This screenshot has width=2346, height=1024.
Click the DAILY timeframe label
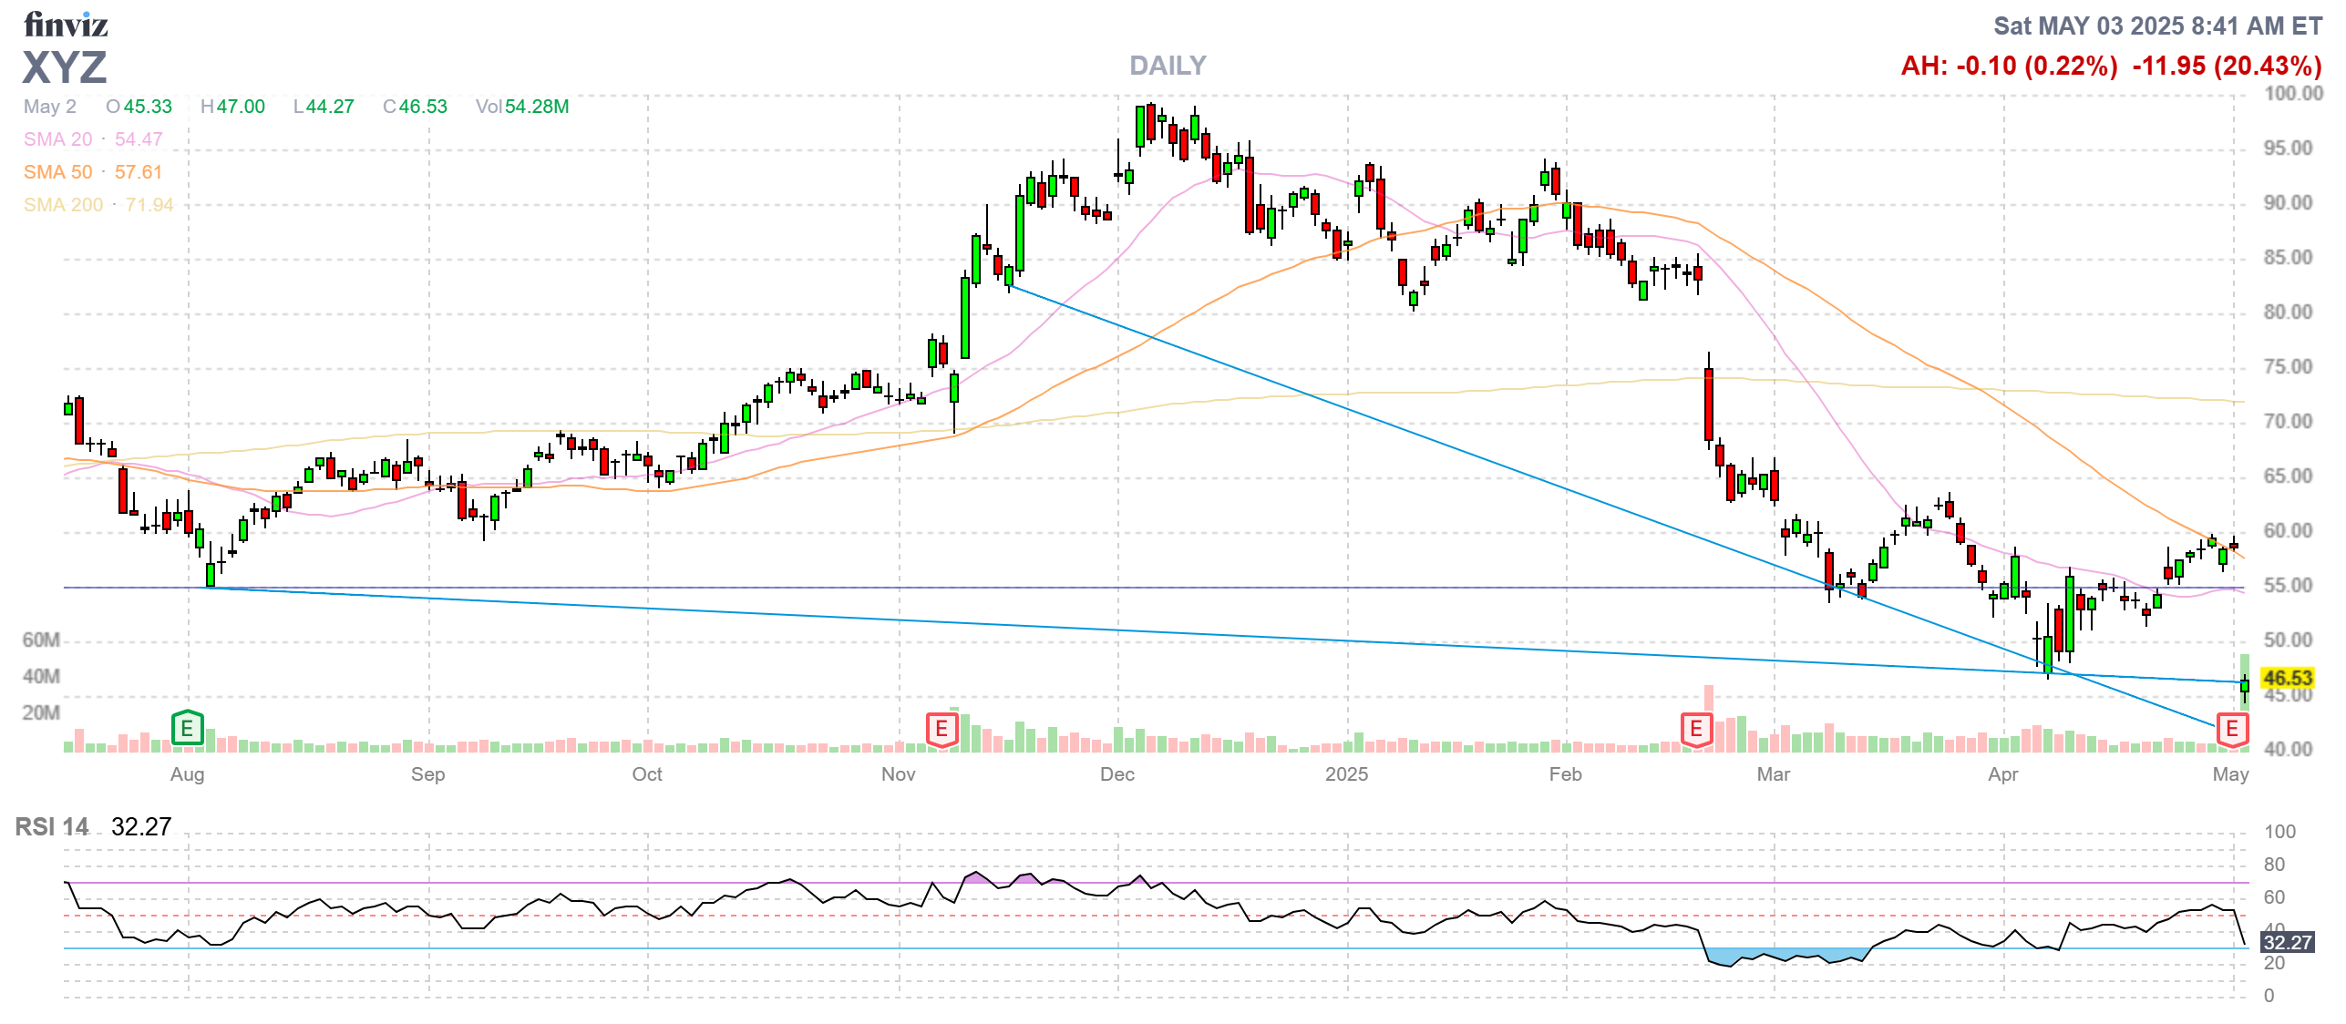1168,66
